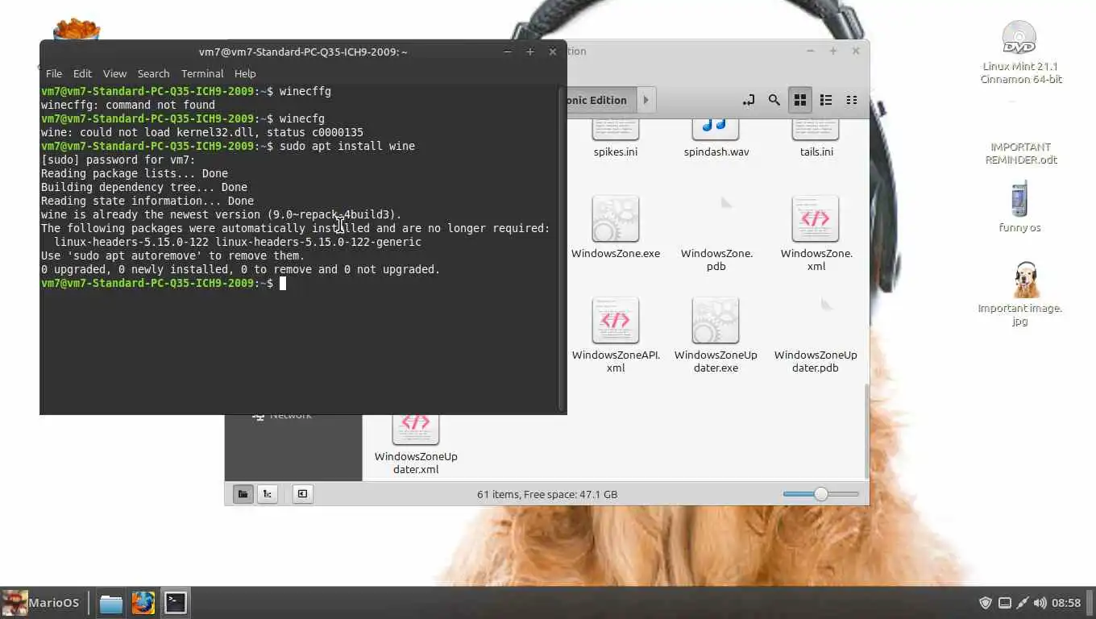Click the Terminal button on the taskbar
Image resolution: width=1096 pixels, height=619 pixels.
click(x=176, y=603)
